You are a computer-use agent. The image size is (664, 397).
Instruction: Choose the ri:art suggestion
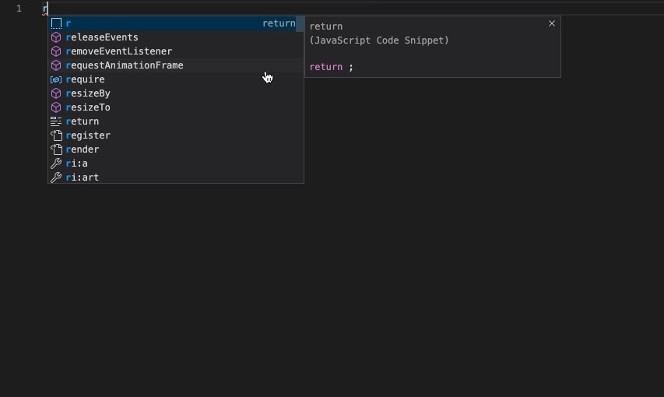175,177
